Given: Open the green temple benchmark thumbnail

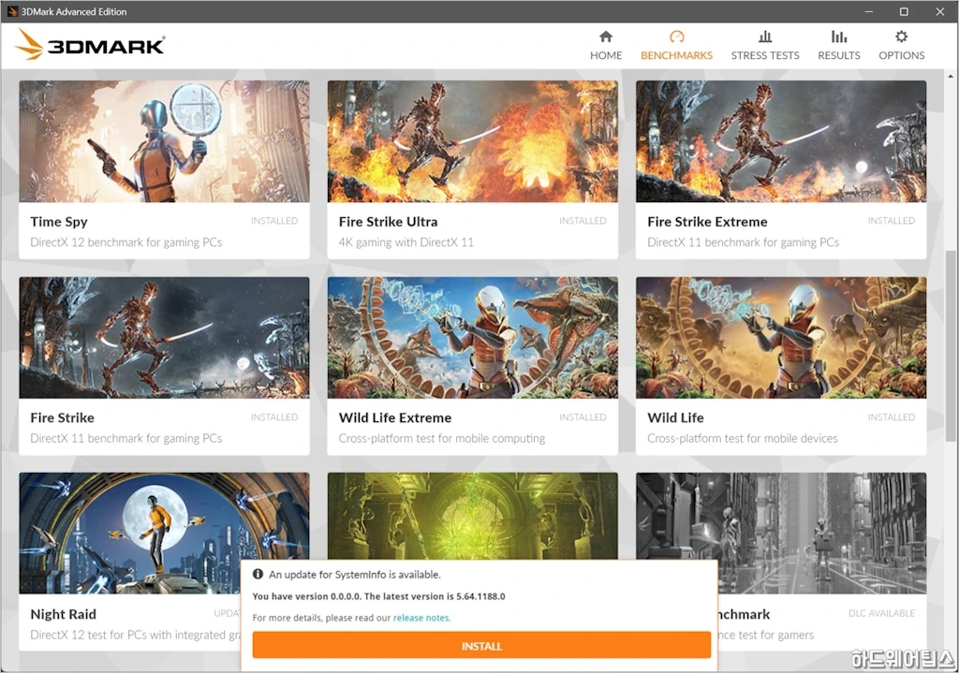Looking at the screenshot, I should click(472, 516).
